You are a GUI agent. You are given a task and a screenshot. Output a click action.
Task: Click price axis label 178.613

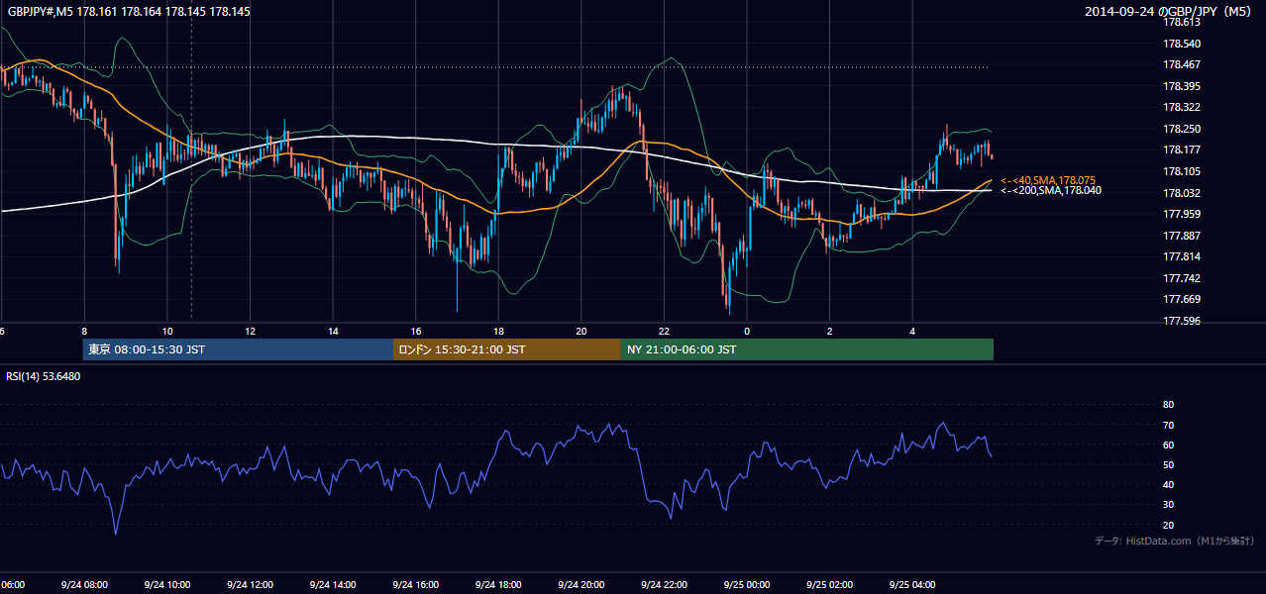coord(1181,23)
